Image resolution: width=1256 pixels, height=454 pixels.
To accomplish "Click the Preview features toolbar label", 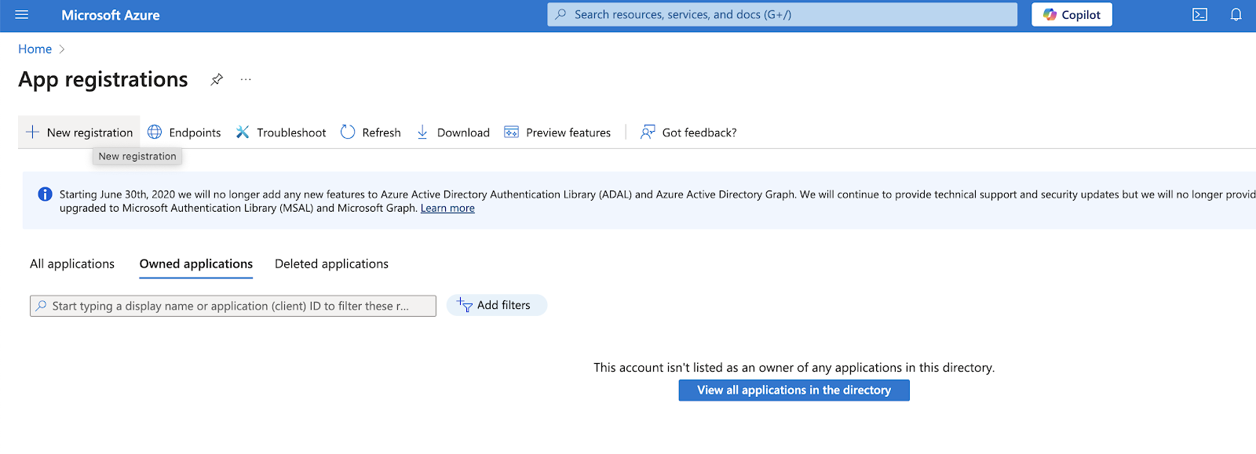I will tap(568, 133).
